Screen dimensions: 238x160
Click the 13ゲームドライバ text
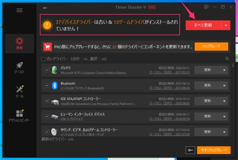(129, 22)
